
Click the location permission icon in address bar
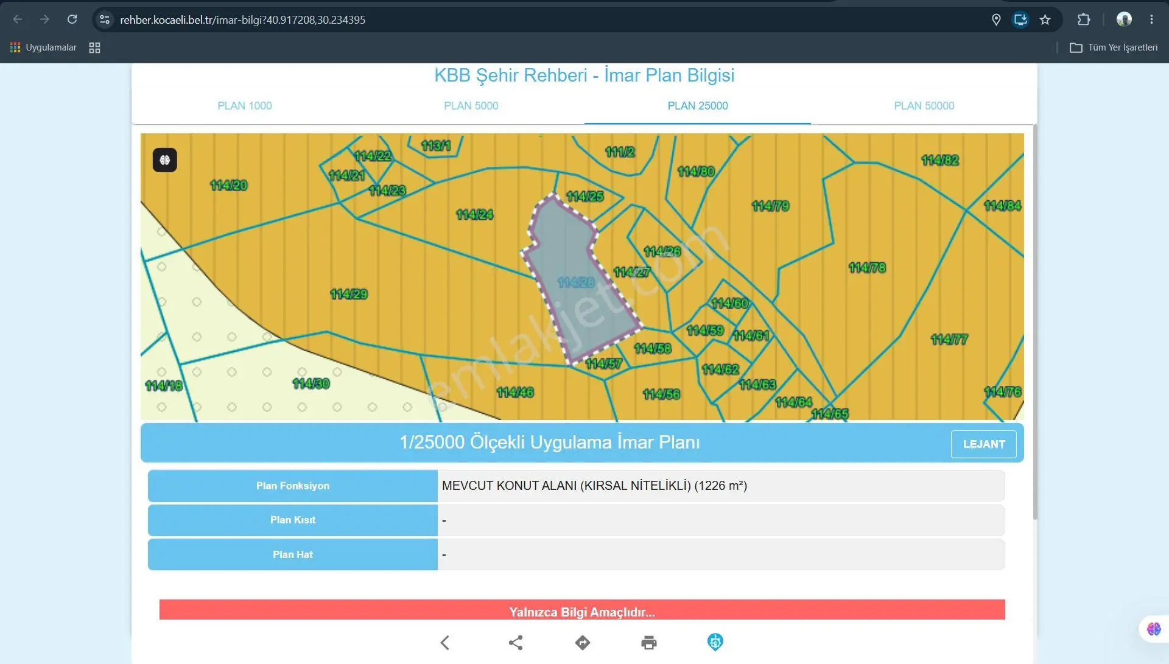tap(996, 19)
